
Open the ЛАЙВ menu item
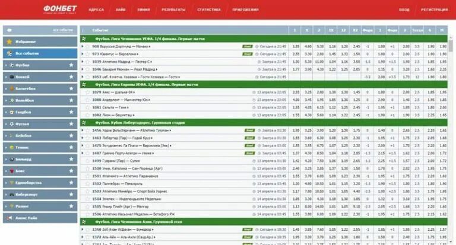(x=121, y=9)
